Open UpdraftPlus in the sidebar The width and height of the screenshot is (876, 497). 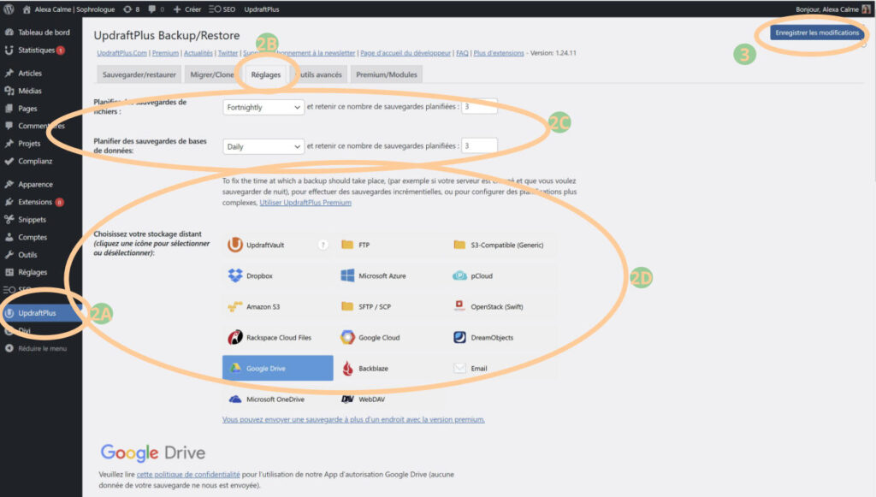tap(41, 313)
